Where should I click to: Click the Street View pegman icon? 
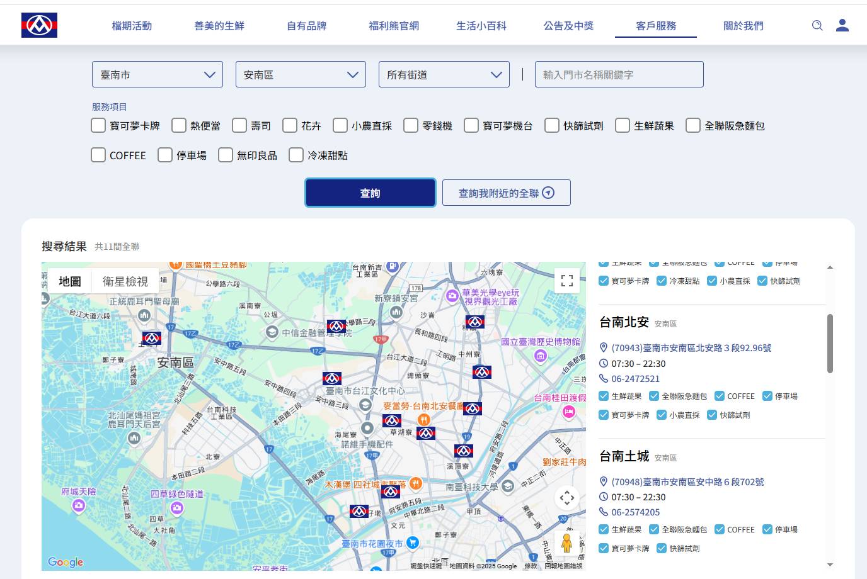[x=566, y=542]
